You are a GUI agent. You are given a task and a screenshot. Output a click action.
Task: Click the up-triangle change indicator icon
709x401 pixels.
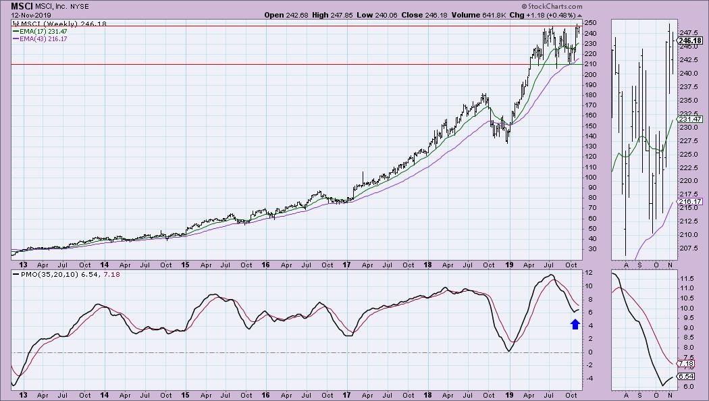point(579,16)
